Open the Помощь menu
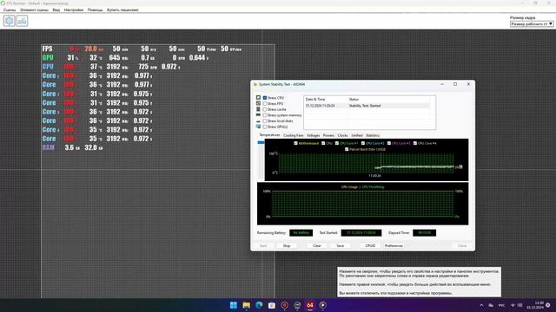This screenshot has width=556, height=312. tap(95, 10)
